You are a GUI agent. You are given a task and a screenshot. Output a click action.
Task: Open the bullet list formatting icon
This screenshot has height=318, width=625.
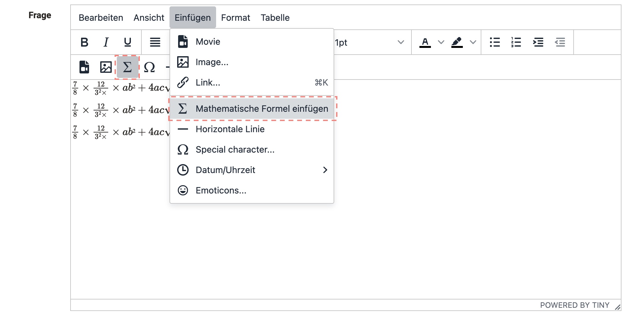tap(494, 42)
